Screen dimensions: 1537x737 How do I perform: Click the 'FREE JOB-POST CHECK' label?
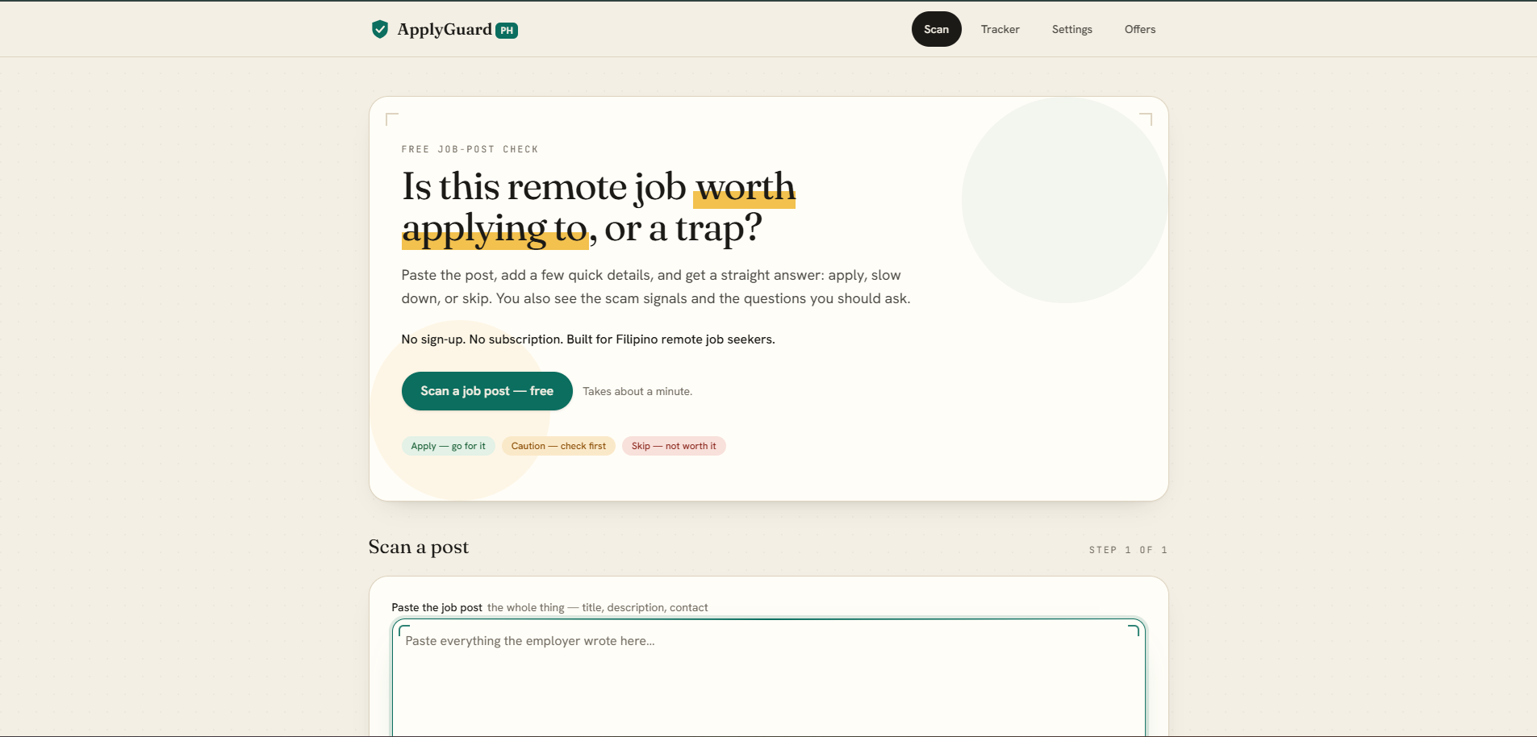coord(470,149)
